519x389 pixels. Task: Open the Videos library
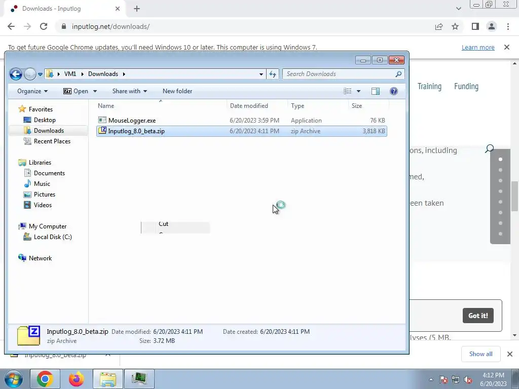[43, 205]
